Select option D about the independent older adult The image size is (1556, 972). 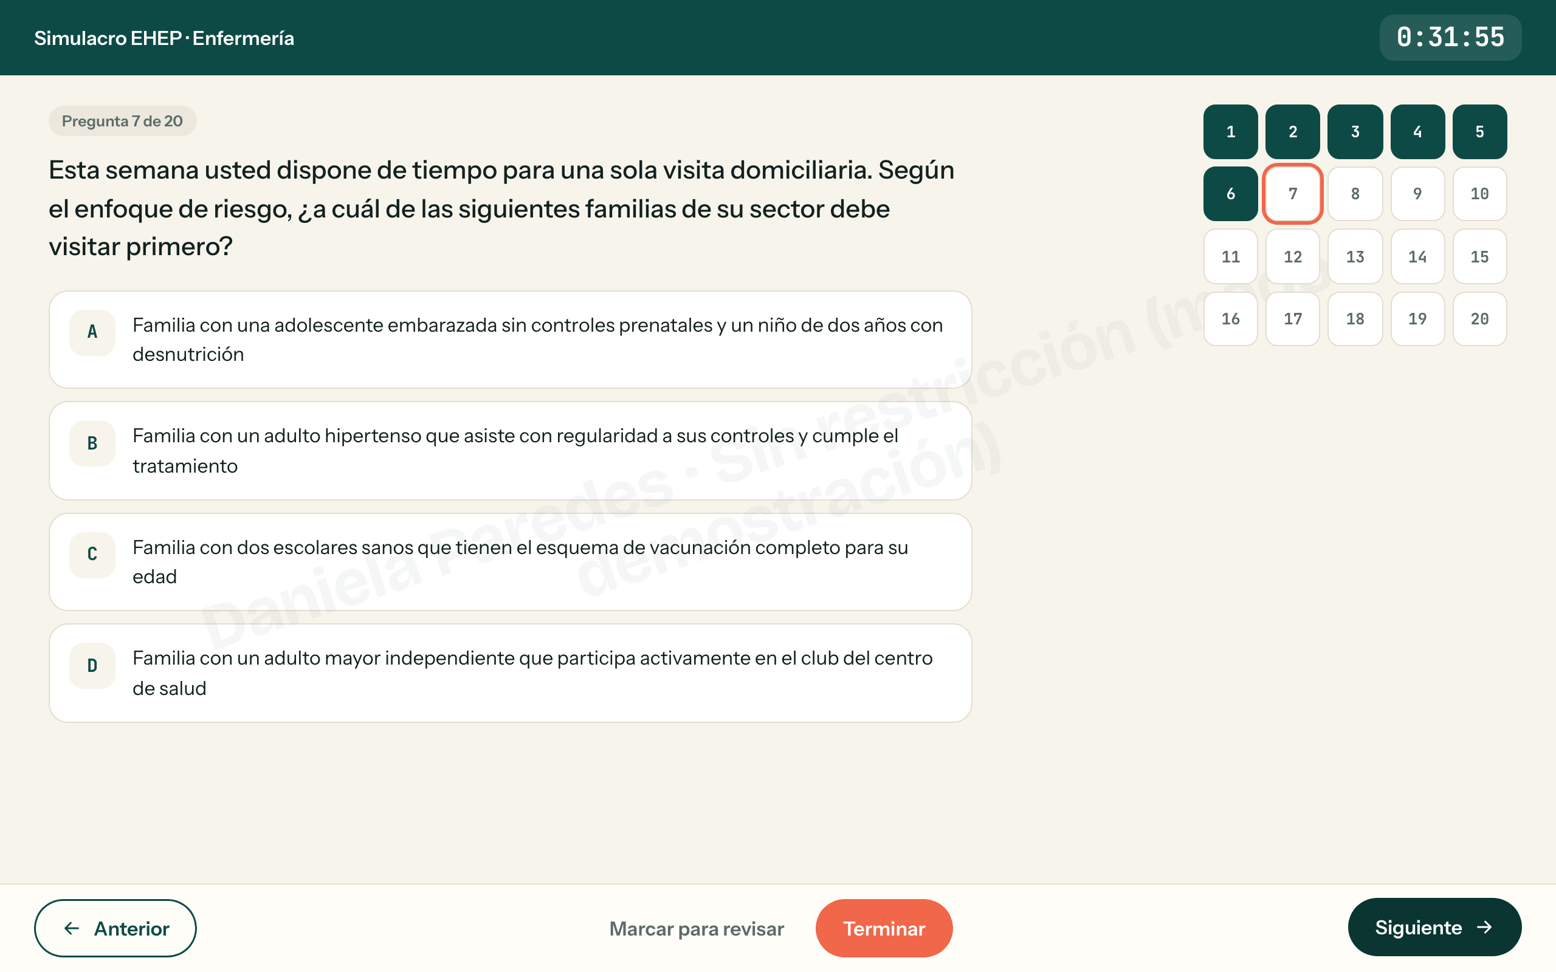click(x=510, y=673)
